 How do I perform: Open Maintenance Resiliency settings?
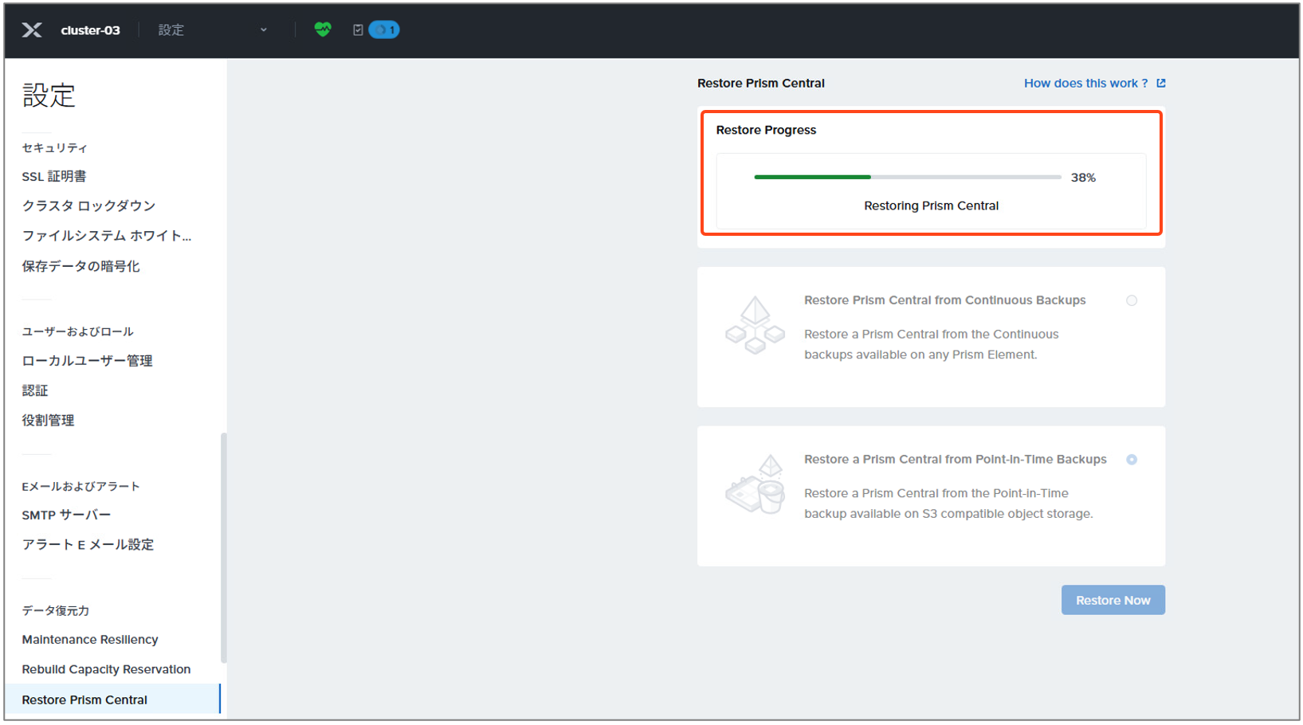coord(90,640)
